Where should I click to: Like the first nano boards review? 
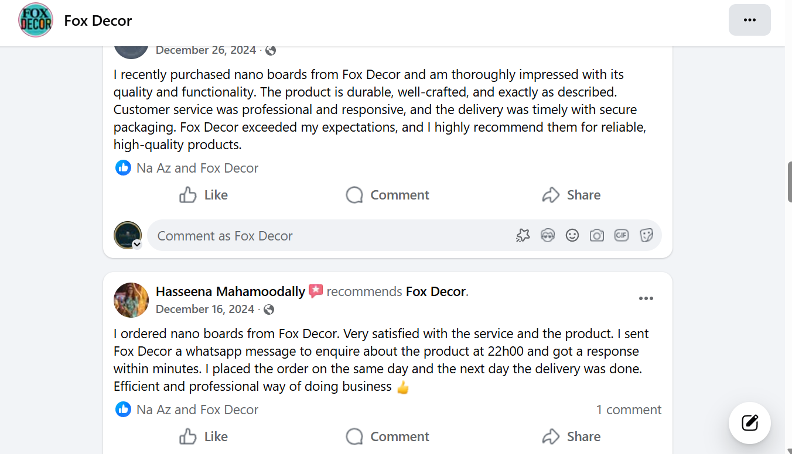click(x=204, y=195)
